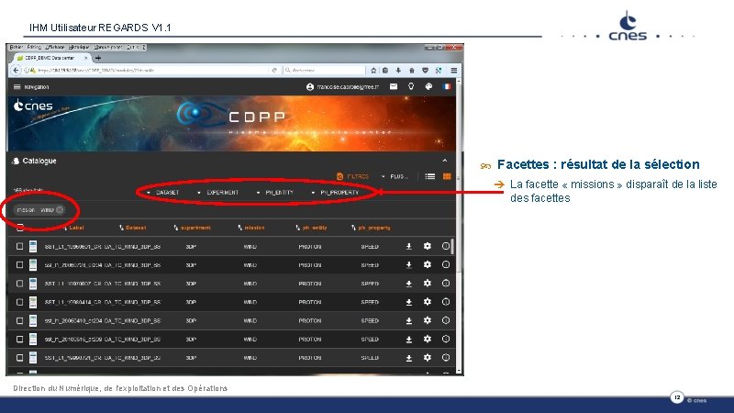Tick the select-all header checkbox
Image resolution: width=734 pixels, height=413 pixels.
click(19, 228)
